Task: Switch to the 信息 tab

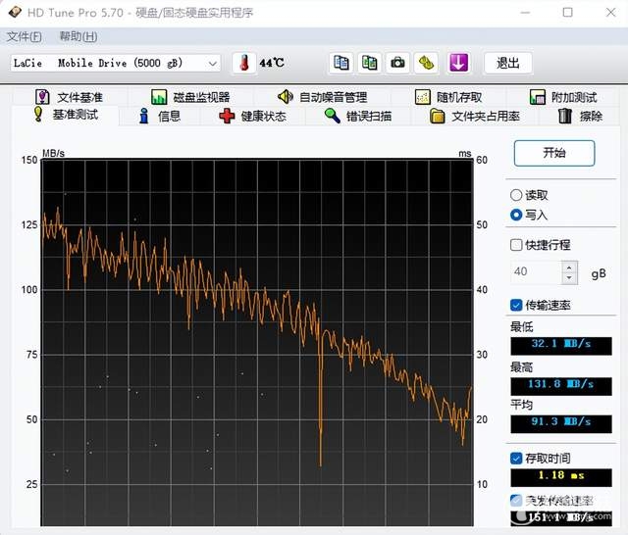Action: [x=159, y=117]
